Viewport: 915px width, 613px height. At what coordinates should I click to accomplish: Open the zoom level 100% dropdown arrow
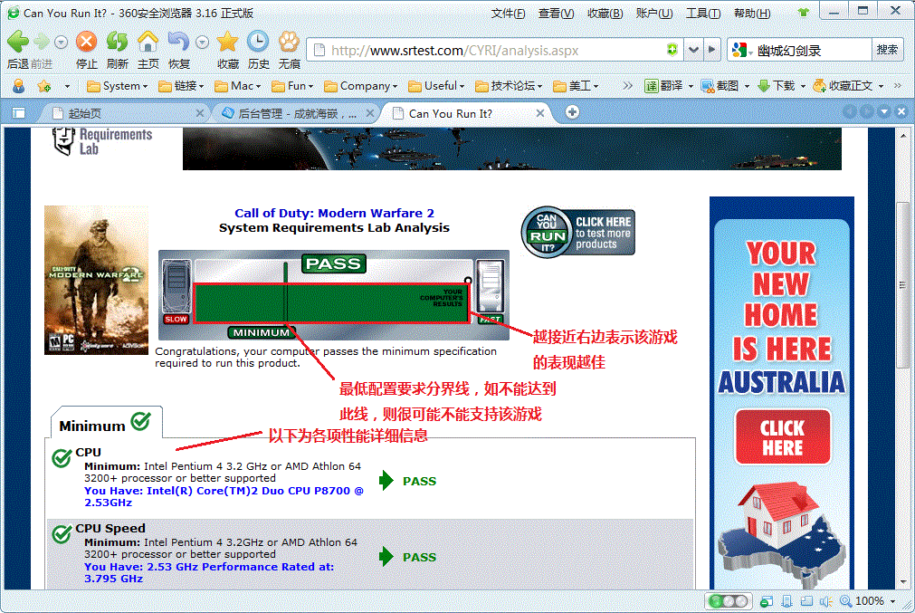click(892, 601)
